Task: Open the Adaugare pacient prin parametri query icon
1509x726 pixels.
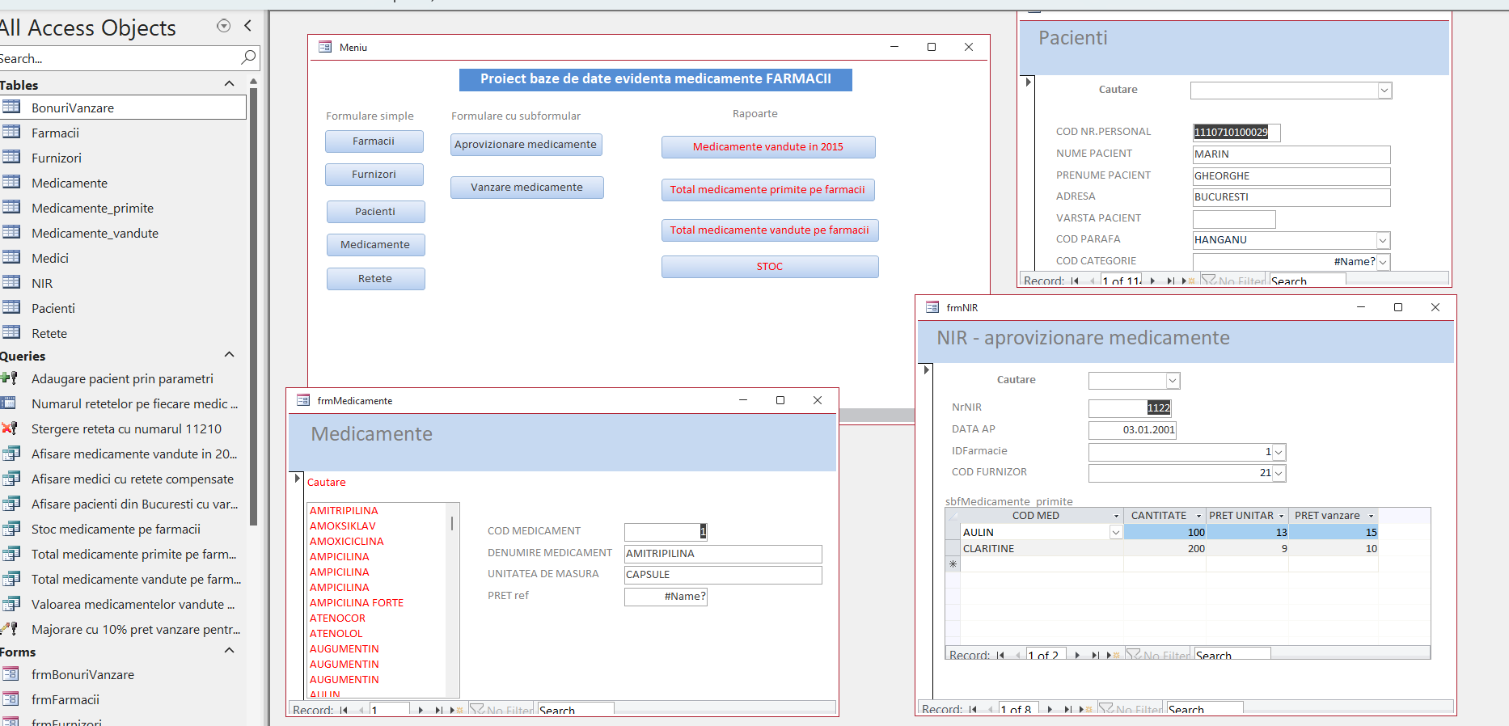Action: click(x=10, y=378)
